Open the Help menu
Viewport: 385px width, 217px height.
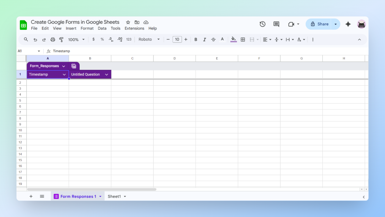coord(153,28)
